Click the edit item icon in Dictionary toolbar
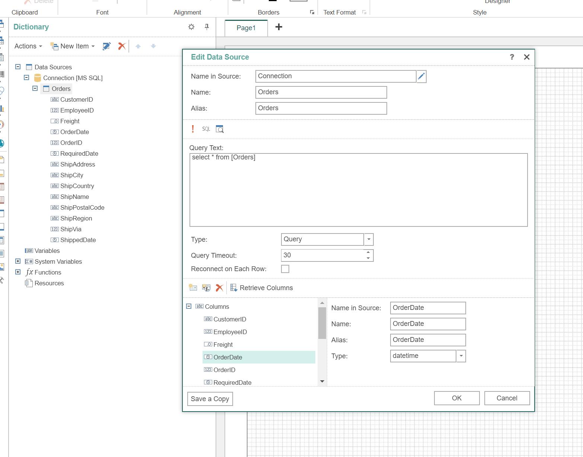 tap(107, 46)
